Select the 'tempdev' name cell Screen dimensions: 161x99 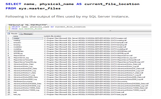pos(28,43)
